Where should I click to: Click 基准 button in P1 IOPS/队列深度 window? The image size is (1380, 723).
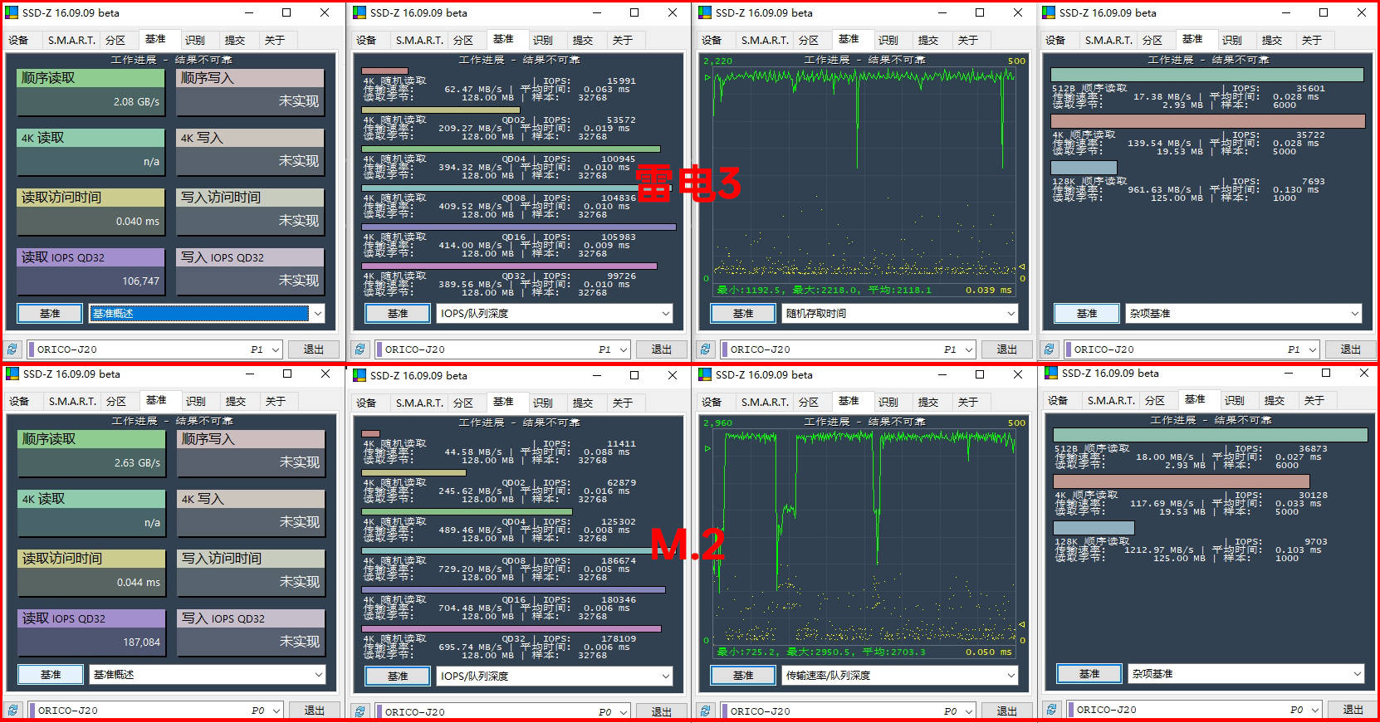398,313
